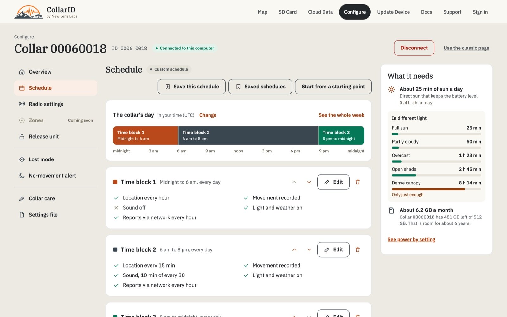Click 'Sound, 10 min of every 30'

(x=154, y=275)
